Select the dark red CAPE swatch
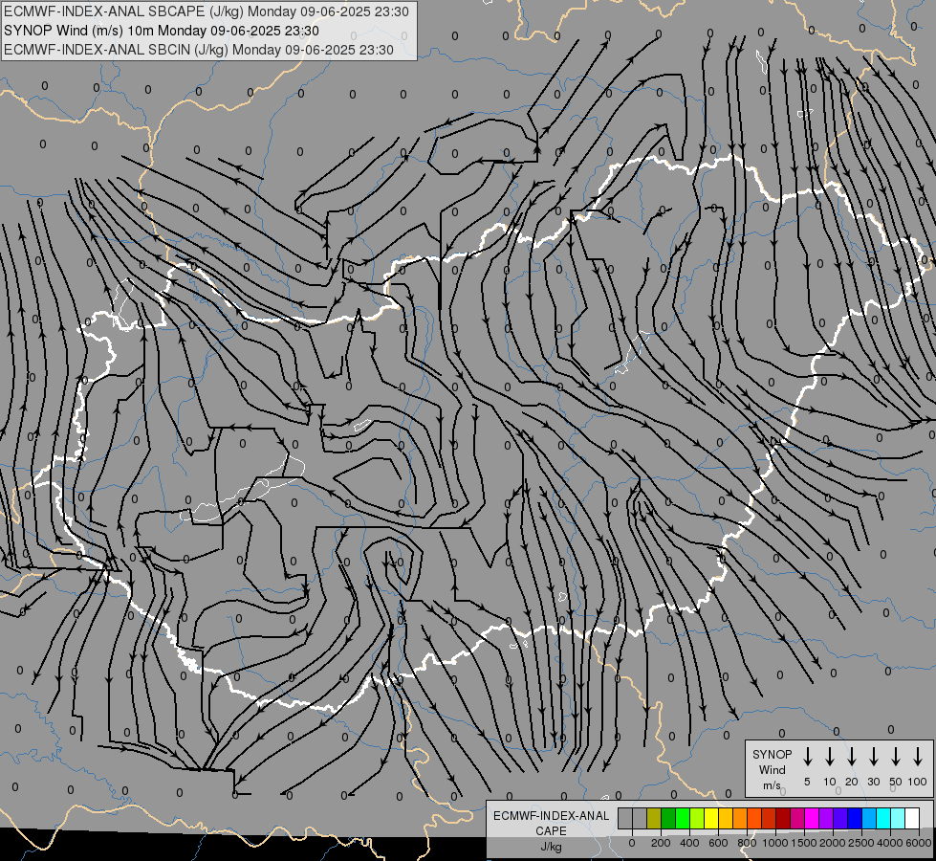 pyautogui.click(x=783, y=818)
